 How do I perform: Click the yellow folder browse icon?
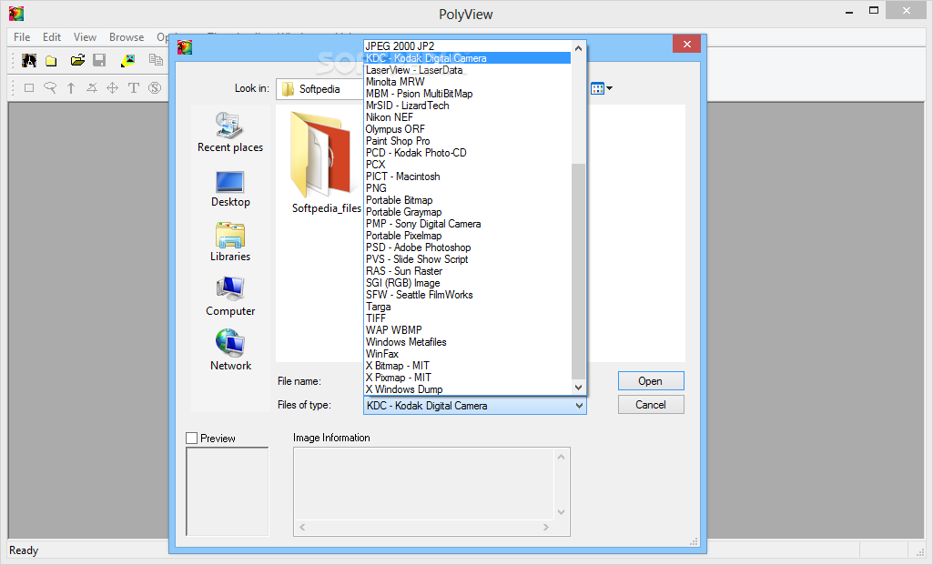click(51, 61)
